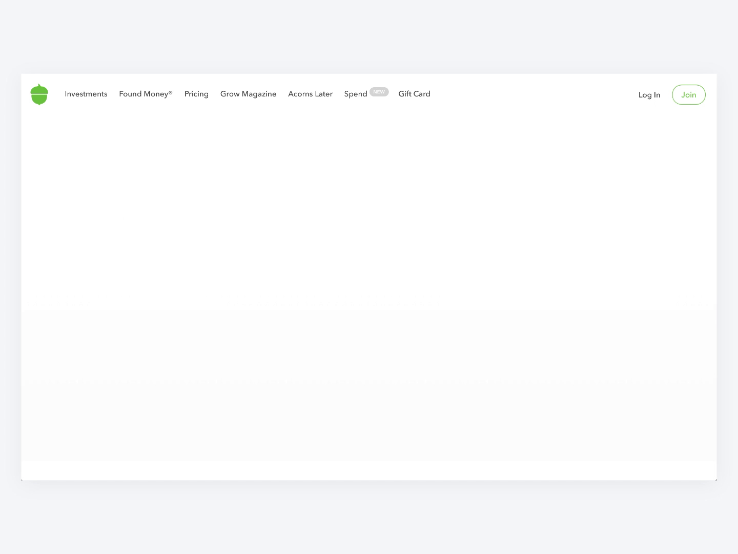The width and height of the screenshot is (738, 554).
Task: Click the NEW badge next to Spend
Action: (x=379, y=92)
